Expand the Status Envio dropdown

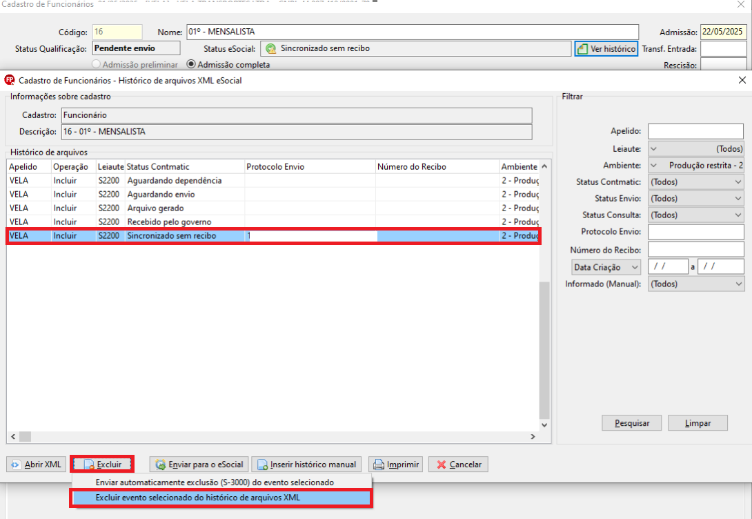tap(696, 199)
